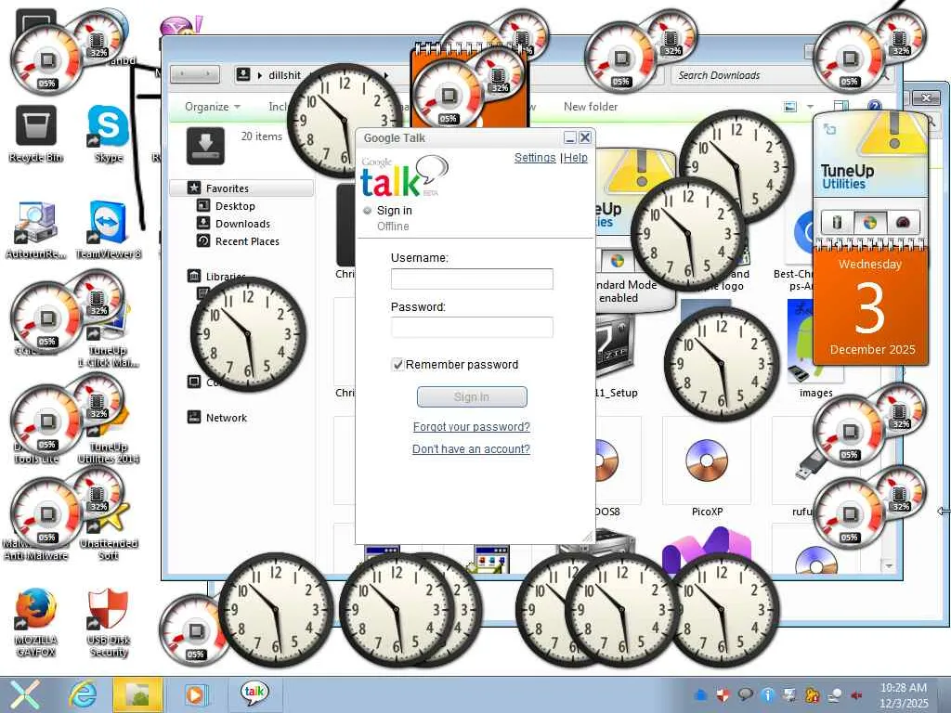This screenshot has width=951, height=713.
Task: Click the muted volume tray icon
Action: coord(857,694)
